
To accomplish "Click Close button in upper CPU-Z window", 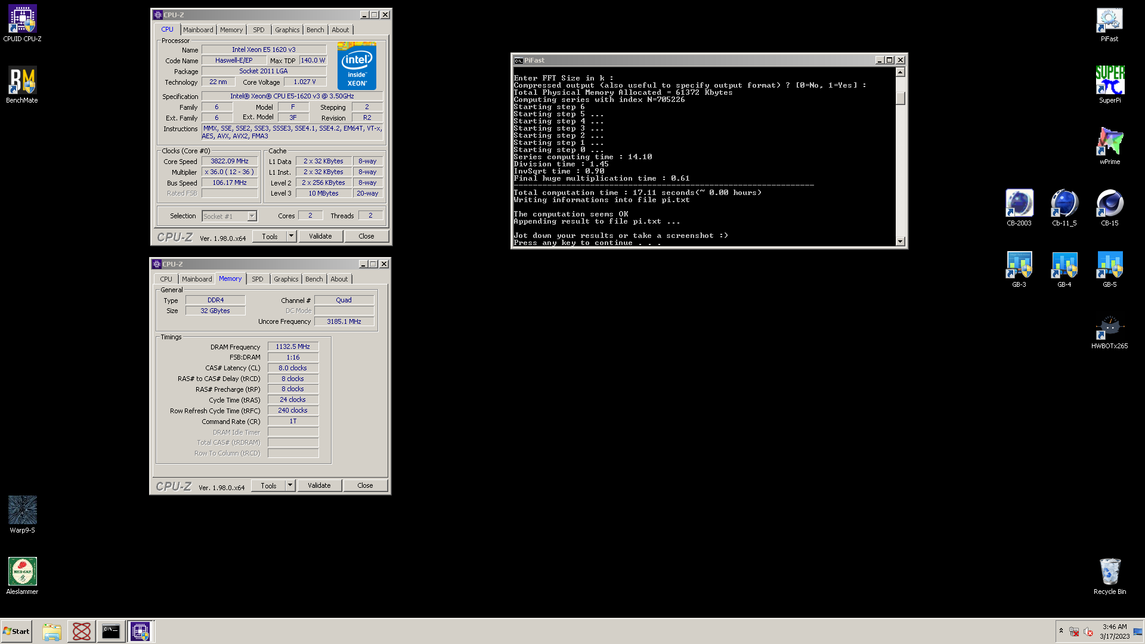I will click(x=366, y=237).
